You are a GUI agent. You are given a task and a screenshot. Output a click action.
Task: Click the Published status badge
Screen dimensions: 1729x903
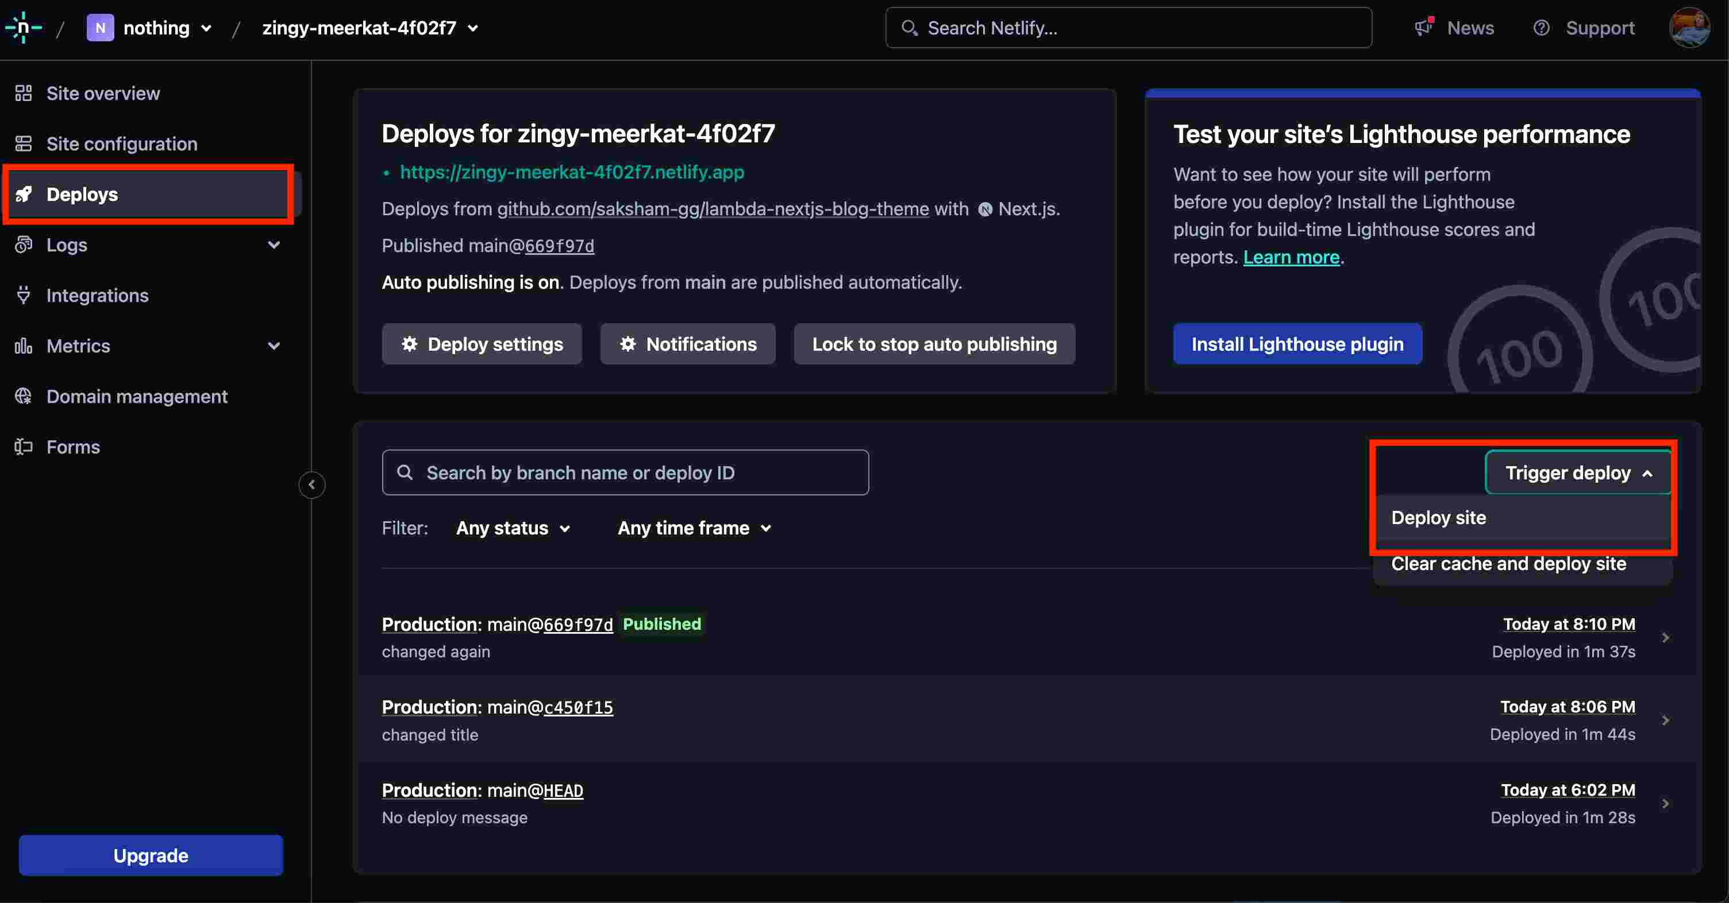click(x=662, y=624)
